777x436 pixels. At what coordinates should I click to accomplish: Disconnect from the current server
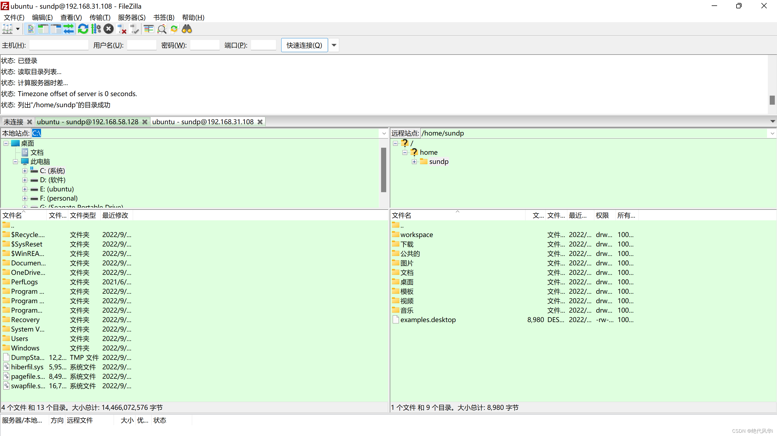tap(121, 29)
